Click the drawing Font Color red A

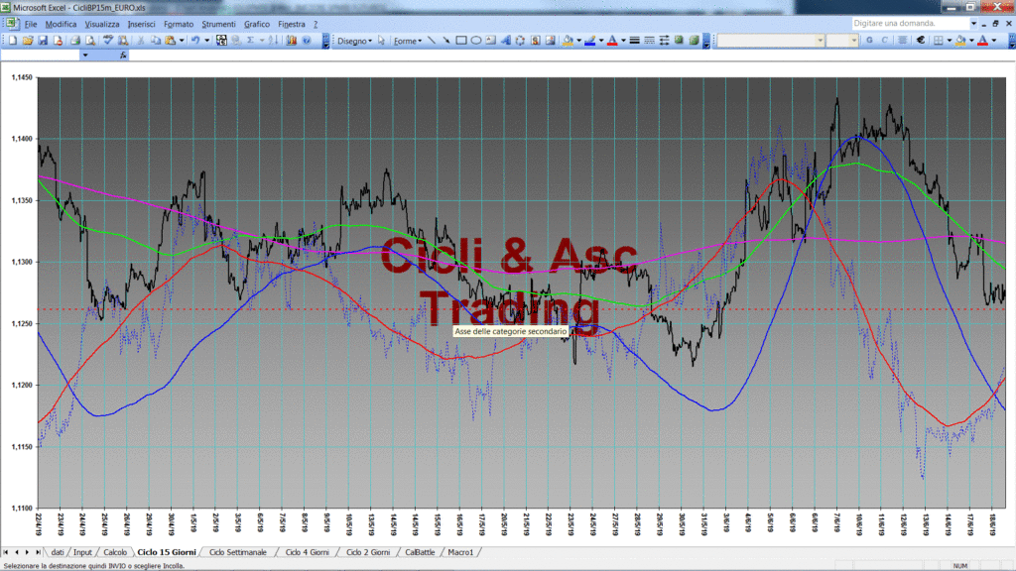coord(612,41)
